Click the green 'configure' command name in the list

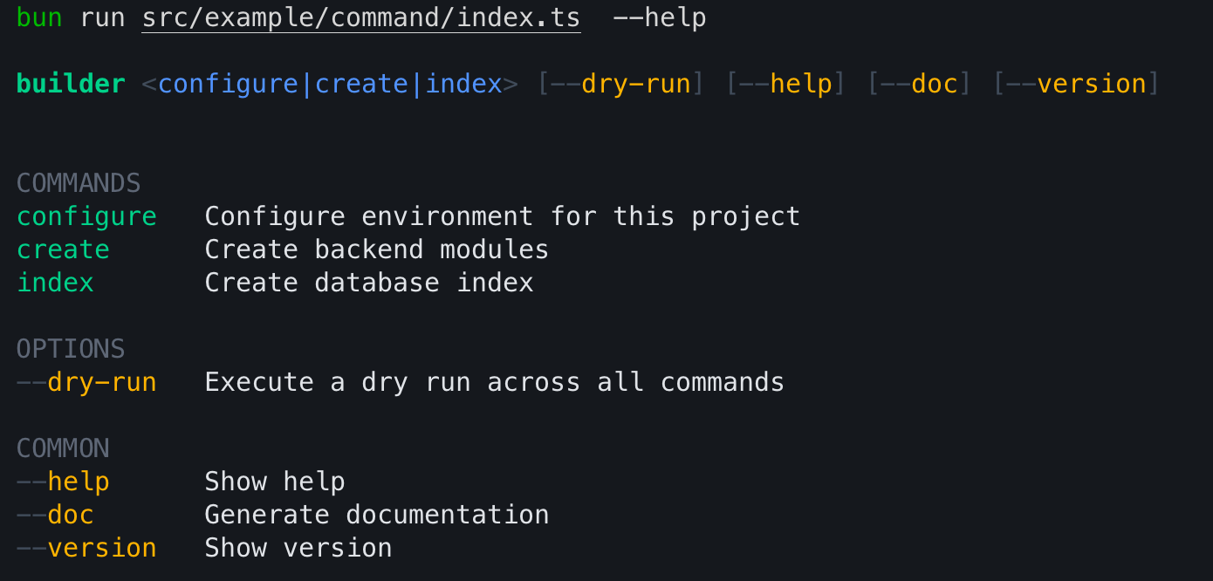[86, 217]
